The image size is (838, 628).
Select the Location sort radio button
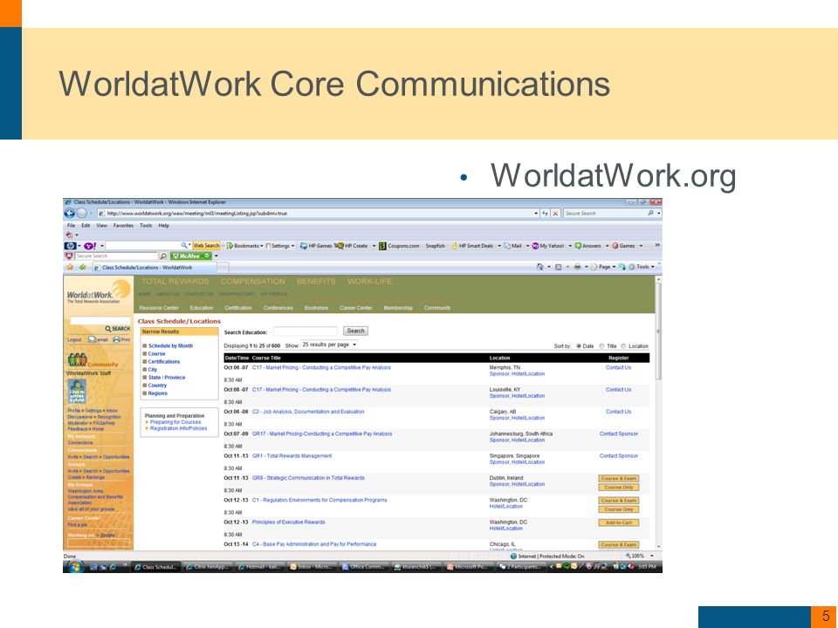click(623, 346)
